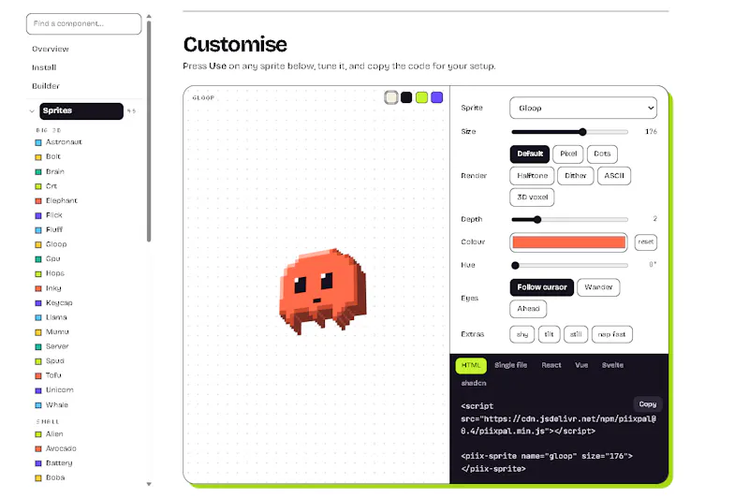Click the Battery sprite color icon
749x498 pixels.
[38, 463]
